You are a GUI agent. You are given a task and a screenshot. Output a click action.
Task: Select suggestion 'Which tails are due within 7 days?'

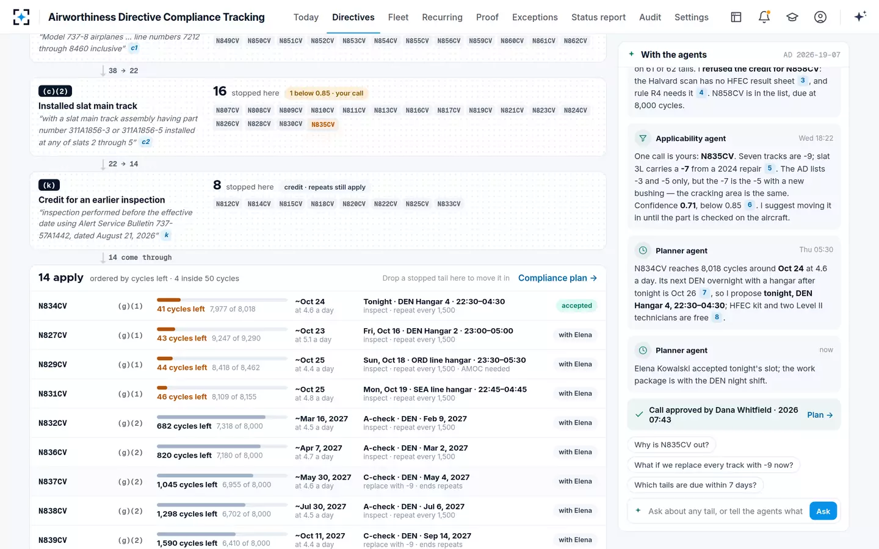click(695, 485)
